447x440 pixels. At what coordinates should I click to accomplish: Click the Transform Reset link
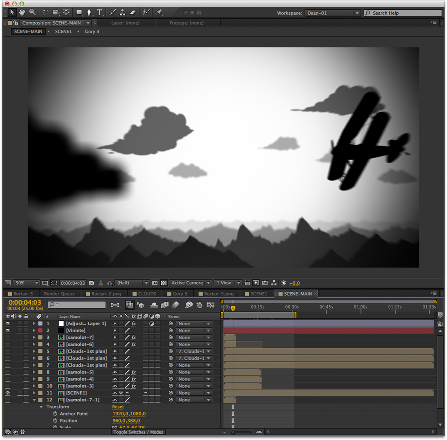pos(118,407)
